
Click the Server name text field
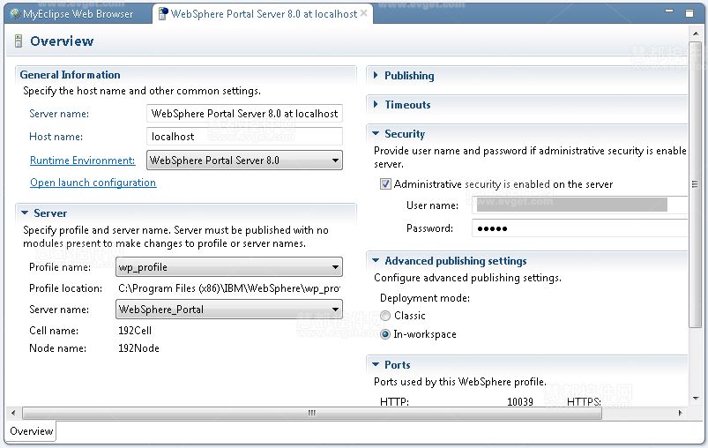click(x=244, y=114)
